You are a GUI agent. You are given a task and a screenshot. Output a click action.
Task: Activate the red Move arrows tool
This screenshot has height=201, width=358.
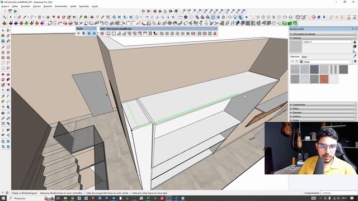pyautogui.click(x=58, y=17)
